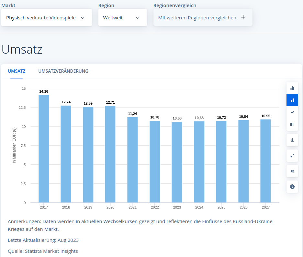Click y-axis tick label '12,5'
Screen dimensions: 303x257
point(22,108)
